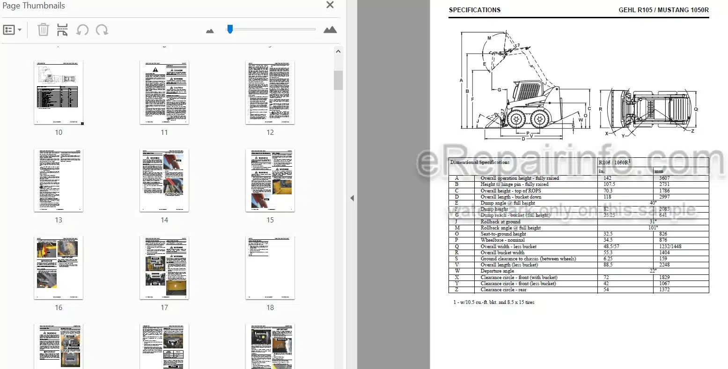Click the value '1232/1448' in mm column

coord(670,246)
